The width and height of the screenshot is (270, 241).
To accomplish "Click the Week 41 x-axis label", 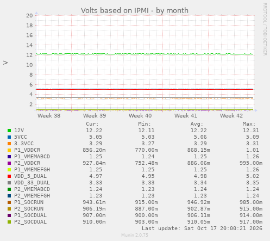I will [x=186, y=116].
